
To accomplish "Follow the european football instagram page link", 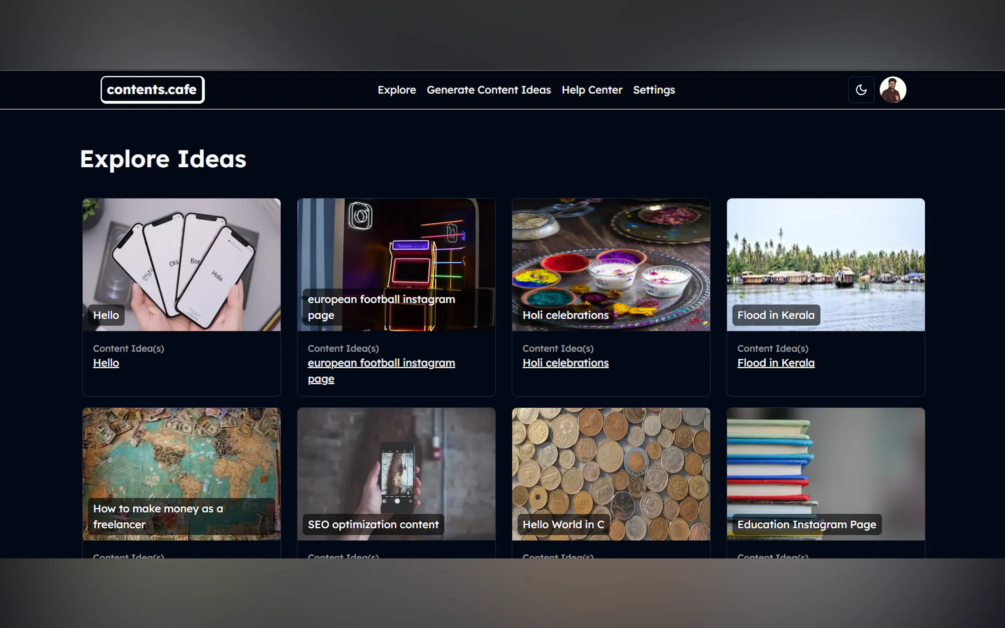I will coord(381,363).
